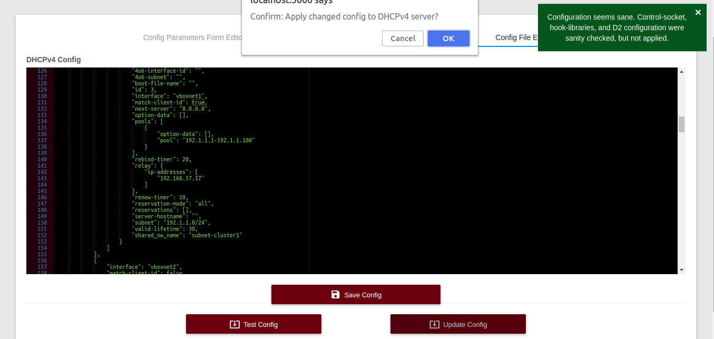Click the confirm dialog message text
714x339 pixels.
[345, 16]
